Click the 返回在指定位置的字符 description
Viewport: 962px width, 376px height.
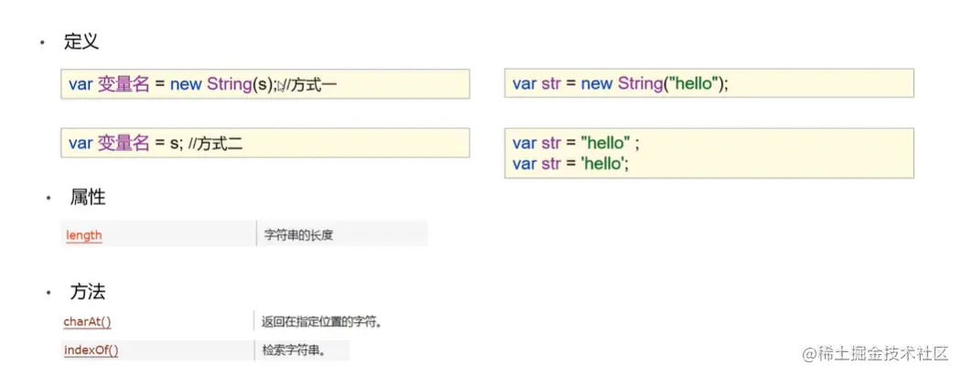coord(321,321)
